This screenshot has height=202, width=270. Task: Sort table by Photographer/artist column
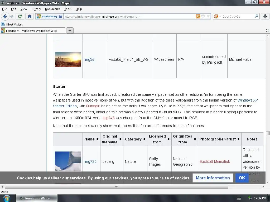[220, 139]
